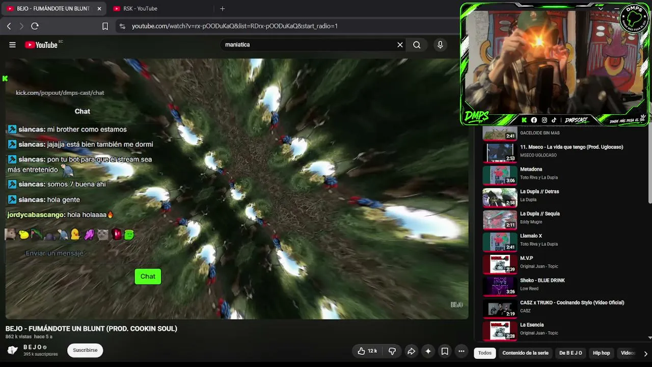The width and height of the screenshot is (652, 367).
Task: Focus the browser address bar URL
Action: coord(235,26)
